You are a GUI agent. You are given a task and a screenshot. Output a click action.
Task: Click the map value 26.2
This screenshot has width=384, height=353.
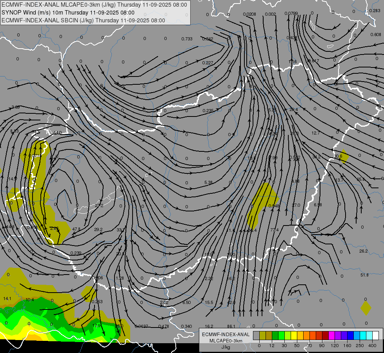pos(364,251)
